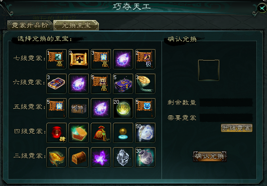Close the 巧夺天工 window
Image resolution: width=267 pixels, height=186 pixels.
(262, 8)
